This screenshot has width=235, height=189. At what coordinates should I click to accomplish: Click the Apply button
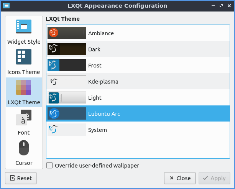[214, 178]
